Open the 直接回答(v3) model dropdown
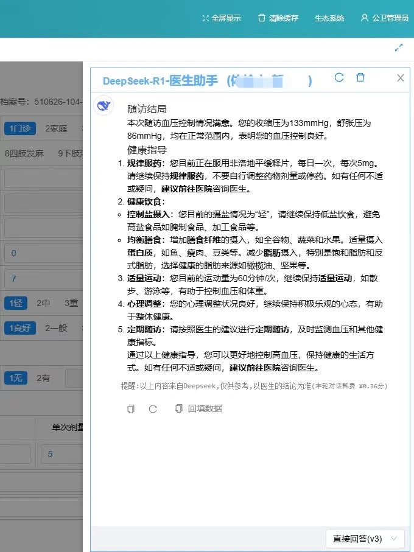Screen dimensions: 414x552 pyautogui.click(x=365, y=539)
